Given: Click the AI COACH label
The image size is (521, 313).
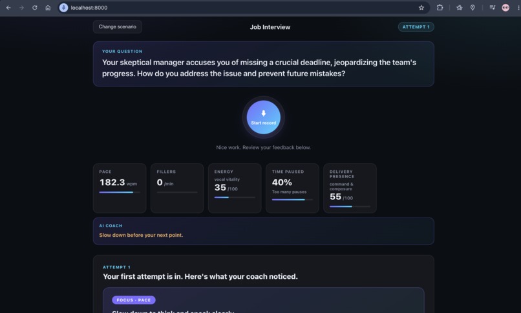Looking at the screenshot, I should (x=111, y=226).
